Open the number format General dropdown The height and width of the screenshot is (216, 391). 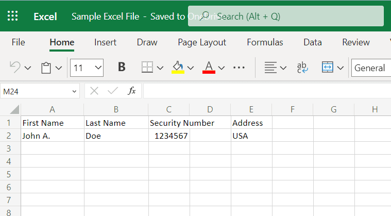tap(371, 68)
